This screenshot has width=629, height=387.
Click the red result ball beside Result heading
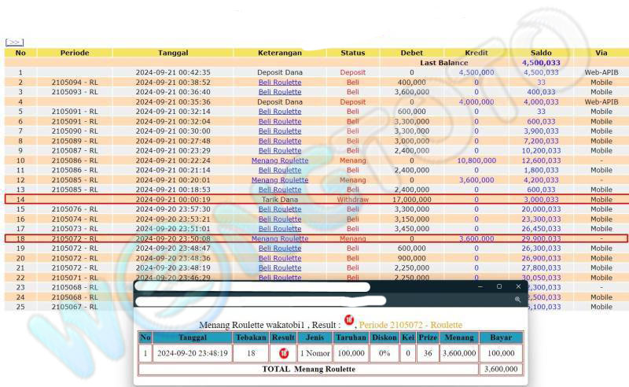(x=349, y=319)
